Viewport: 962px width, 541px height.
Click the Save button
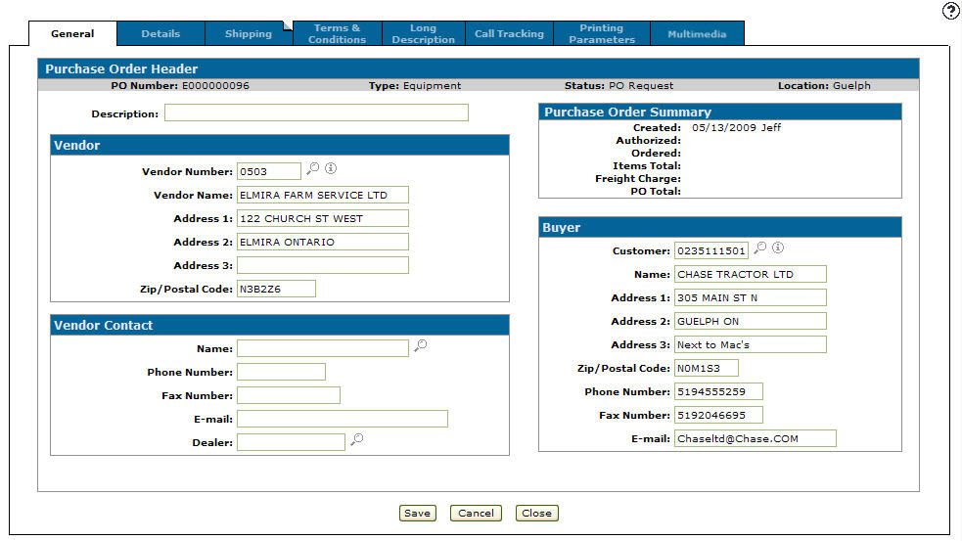click(417, 513)
